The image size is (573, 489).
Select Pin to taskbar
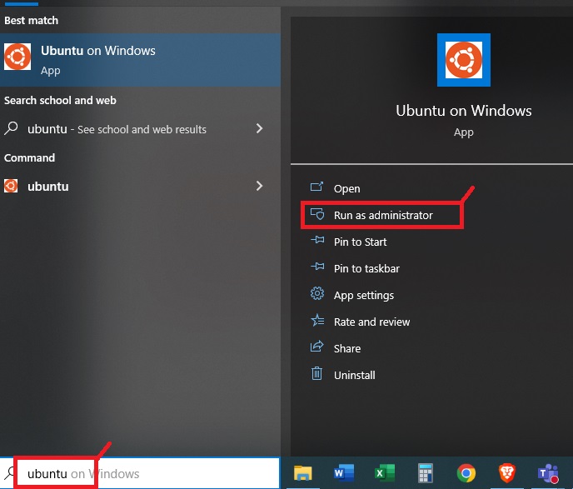point(366,268)
